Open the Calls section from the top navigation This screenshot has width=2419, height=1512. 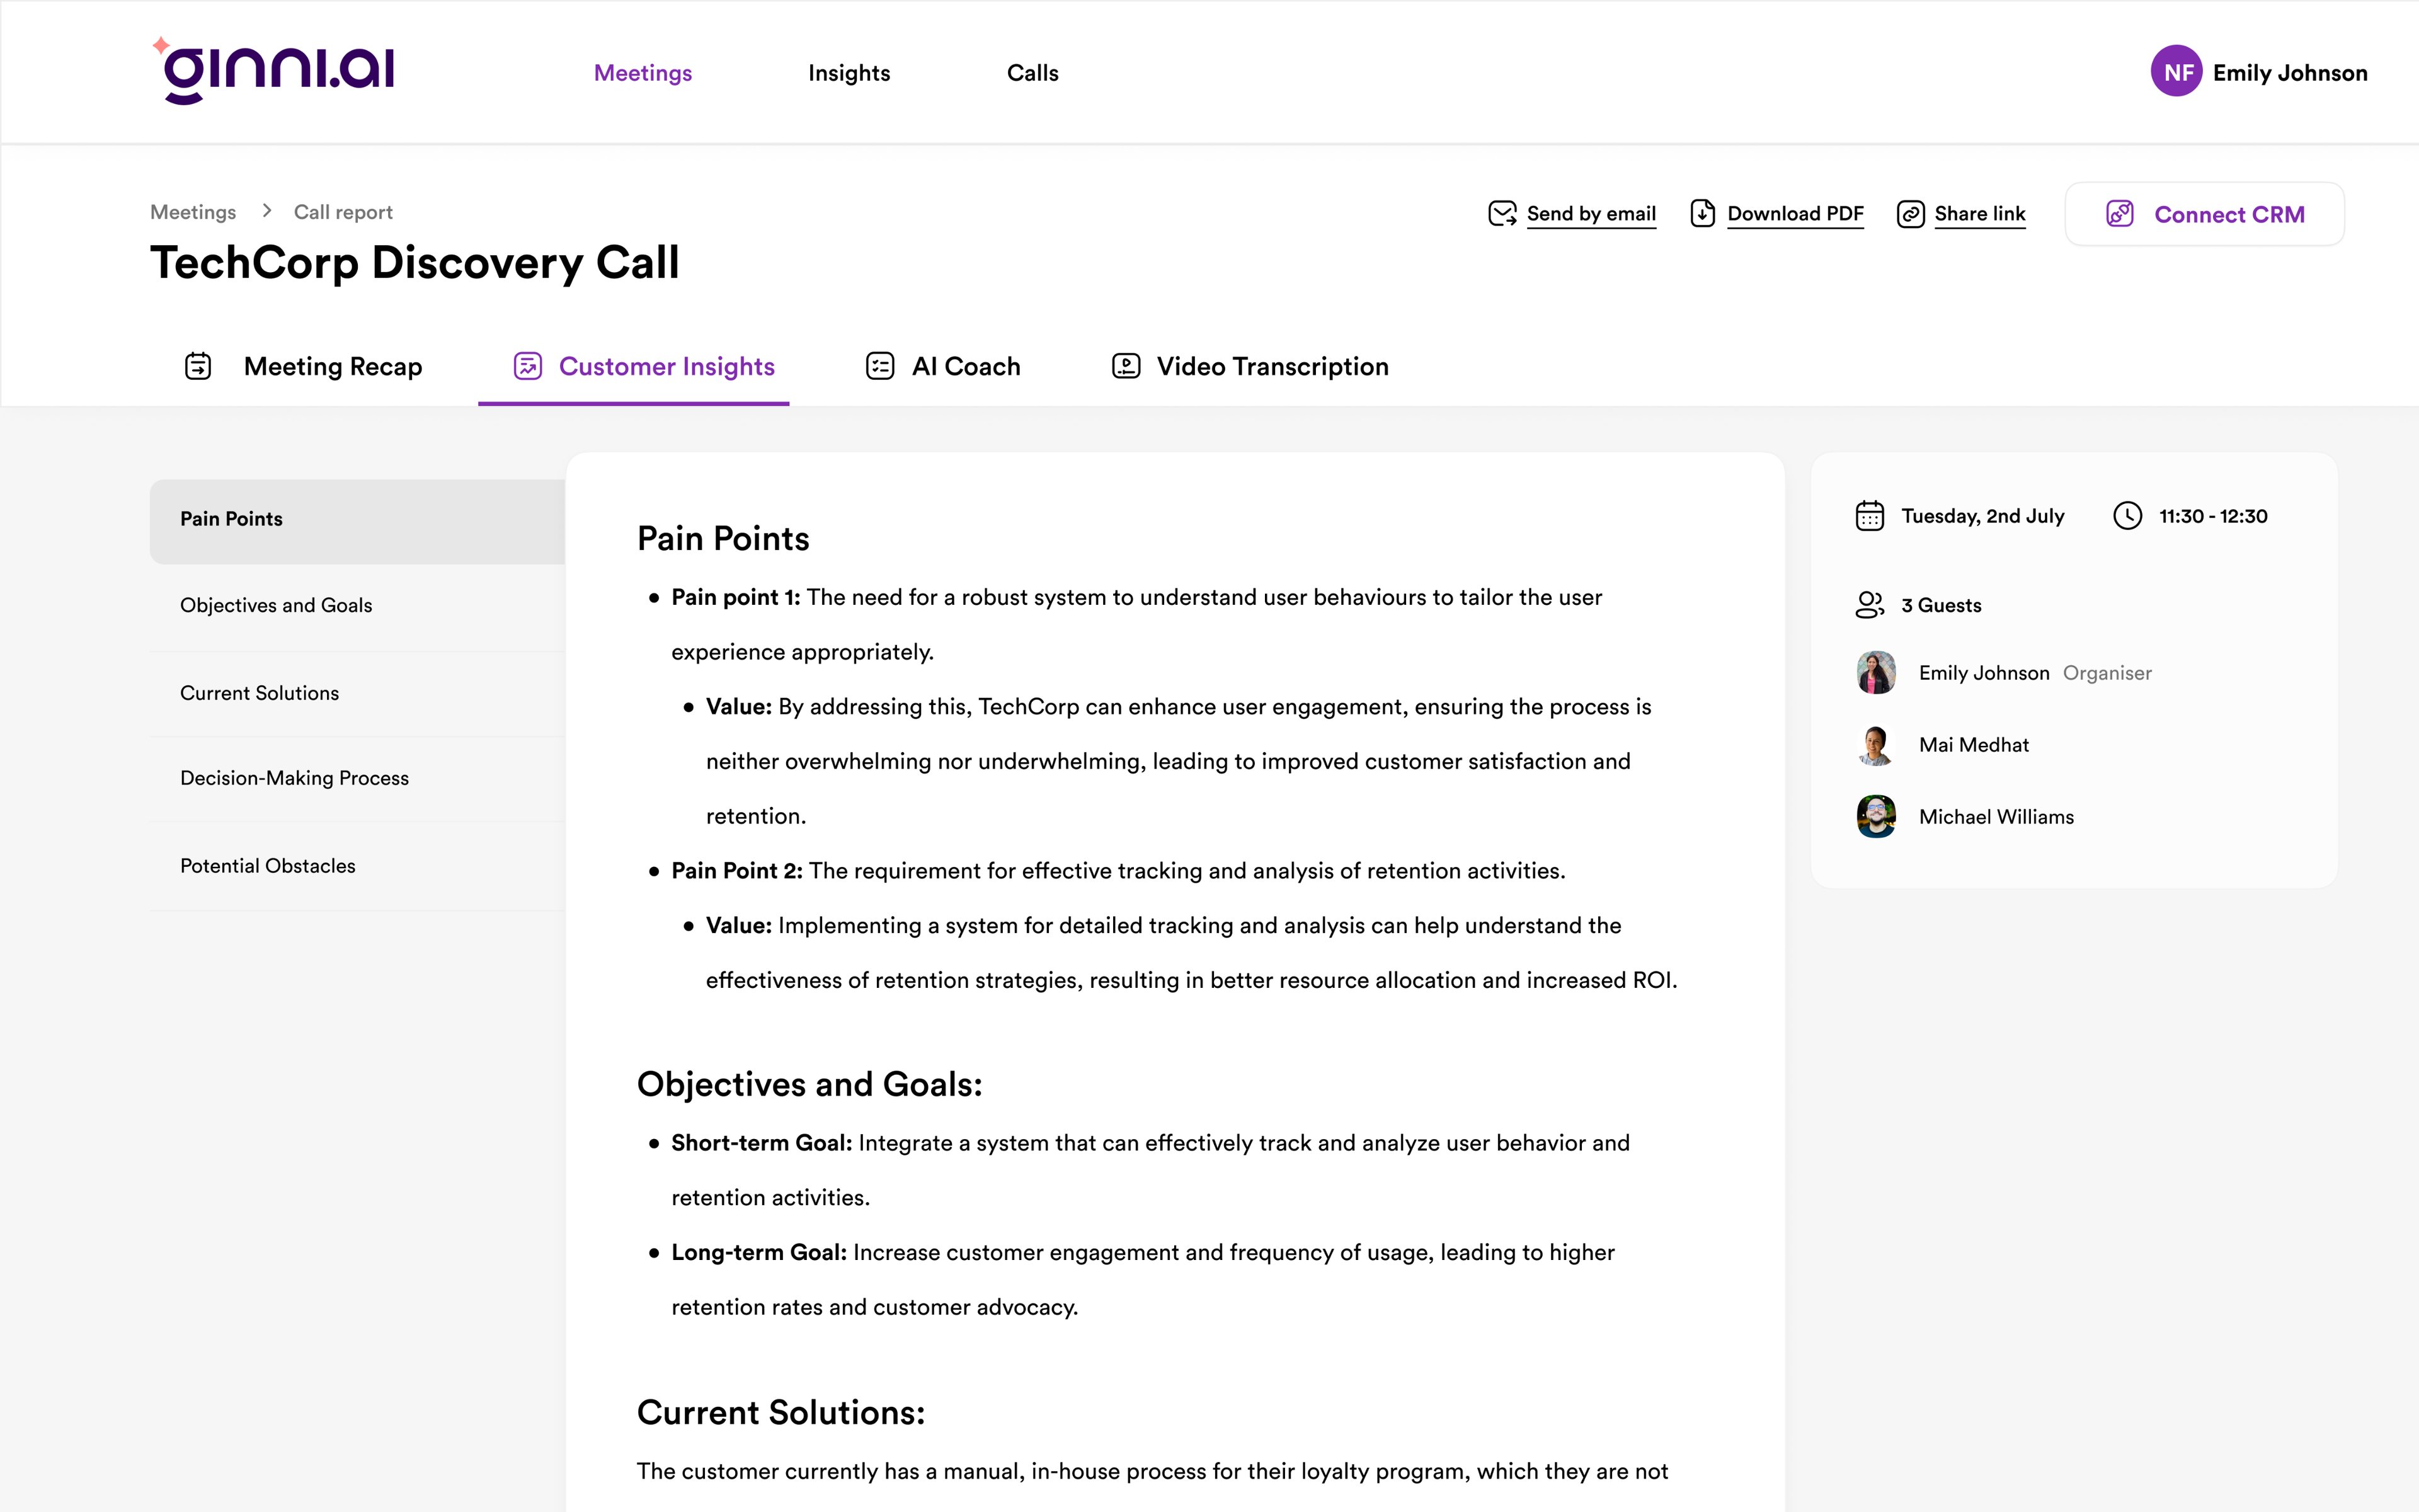click(x=1032, y=72)
